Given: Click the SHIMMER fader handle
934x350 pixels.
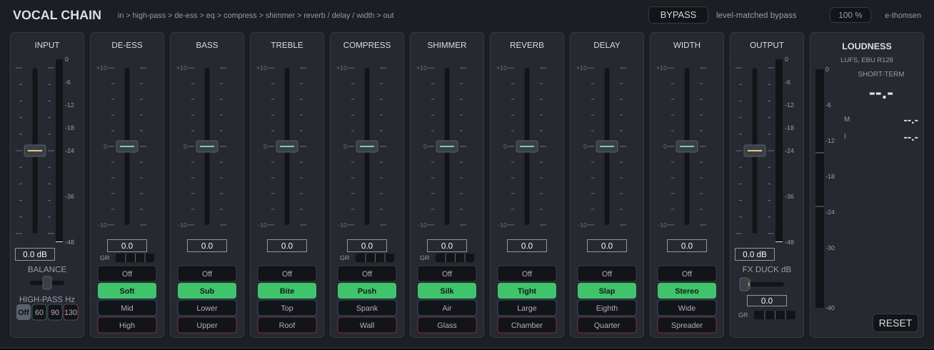Looking at the screenshot, I should tap(447, 146).
